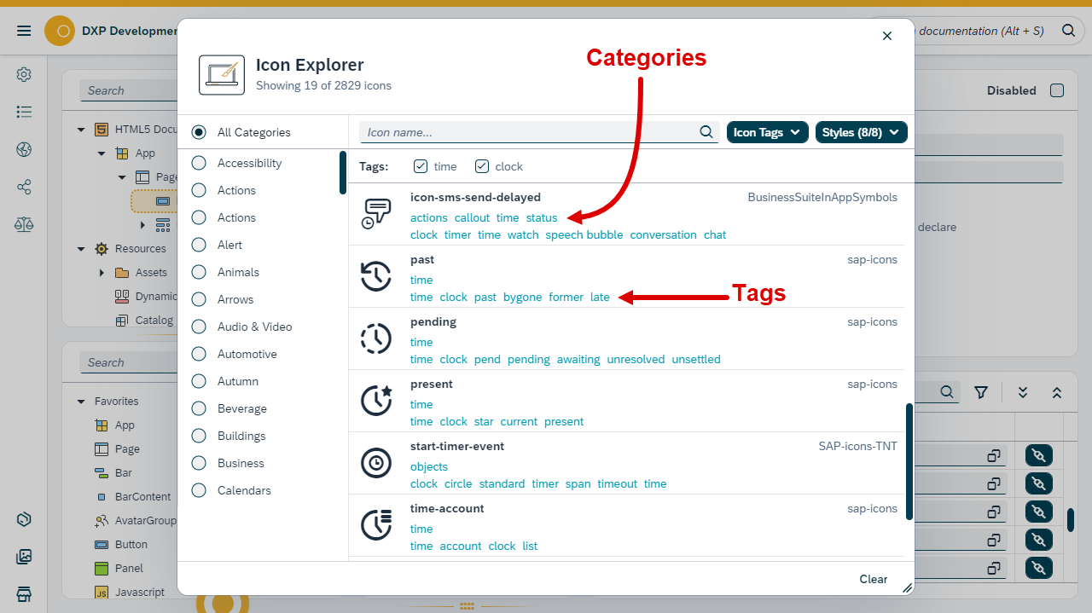Select the time-account icon
Image resolution: width=1092 pixels, height=613 pixels.
(x=376, y=525)
